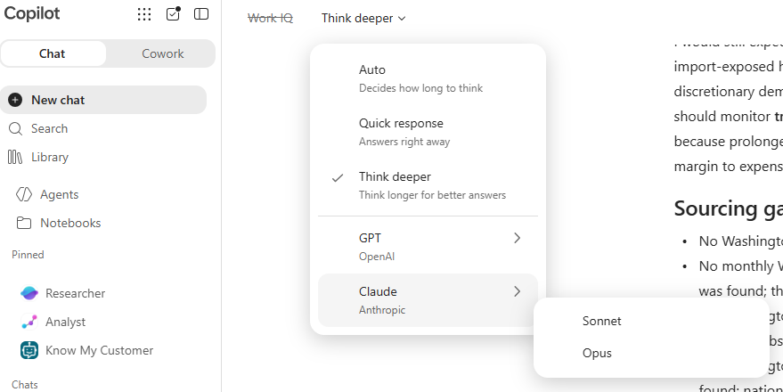Expand the Claude Anthropic submenu
783x392 pixels.
click(428, 300)
